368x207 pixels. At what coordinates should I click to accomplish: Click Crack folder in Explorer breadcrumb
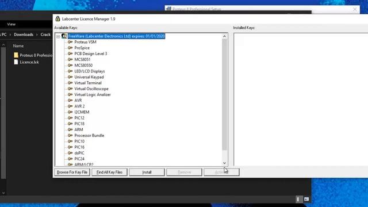[45, 34]
